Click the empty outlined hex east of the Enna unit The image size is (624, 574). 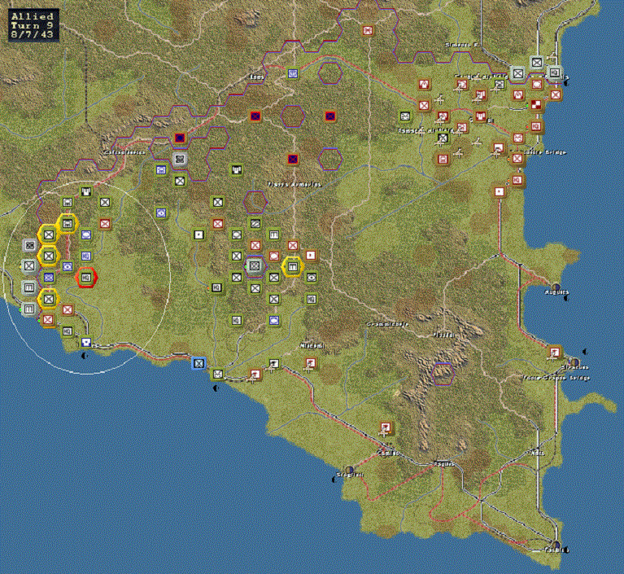point(330,73)
